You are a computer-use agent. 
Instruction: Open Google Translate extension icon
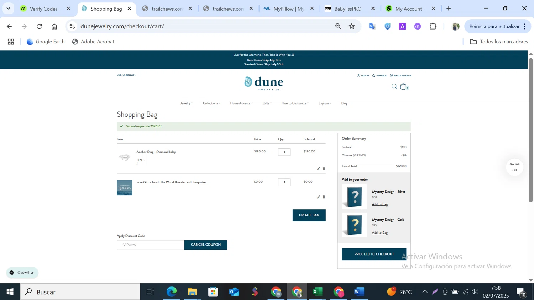click(372, 26)
